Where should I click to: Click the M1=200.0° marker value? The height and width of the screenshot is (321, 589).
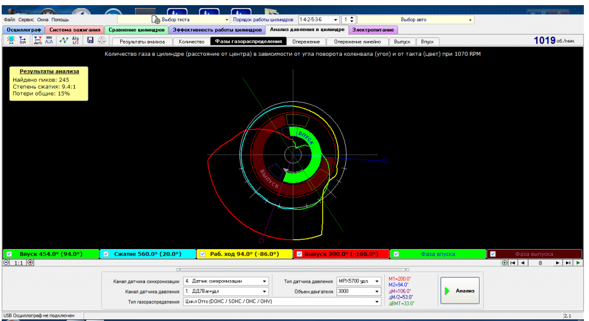[400, 279]
